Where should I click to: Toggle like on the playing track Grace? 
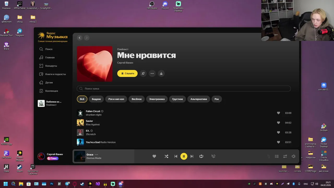[x=154, y=156]
